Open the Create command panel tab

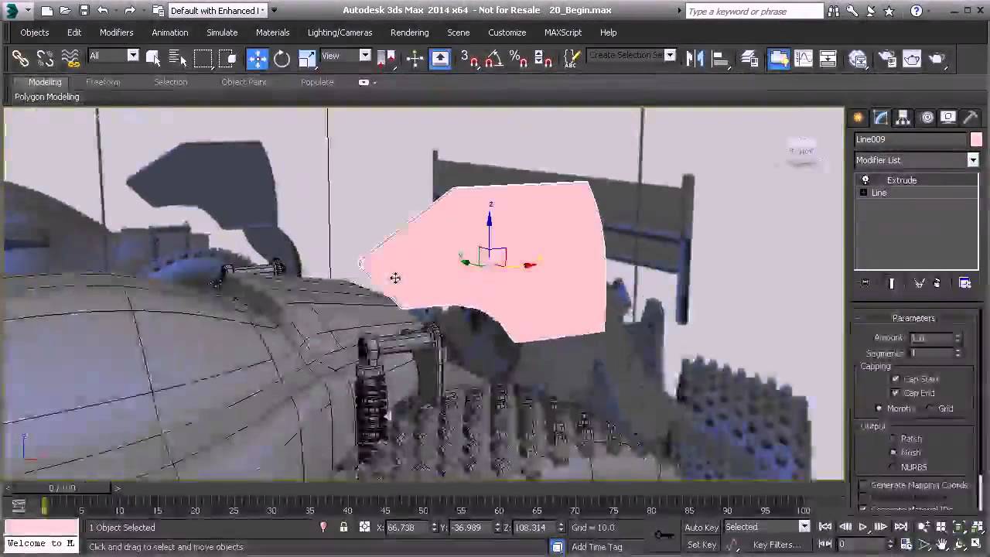(859, 118)
